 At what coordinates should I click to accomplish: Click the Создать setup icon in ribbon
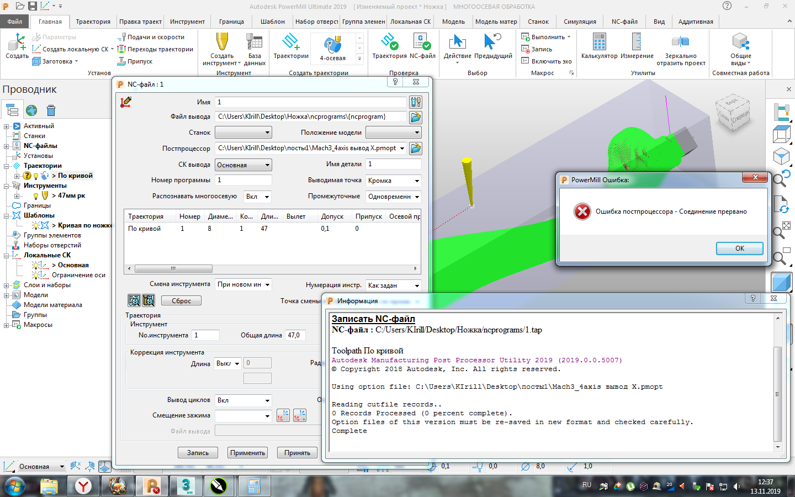pyautogui.click(x=17, y=46)
